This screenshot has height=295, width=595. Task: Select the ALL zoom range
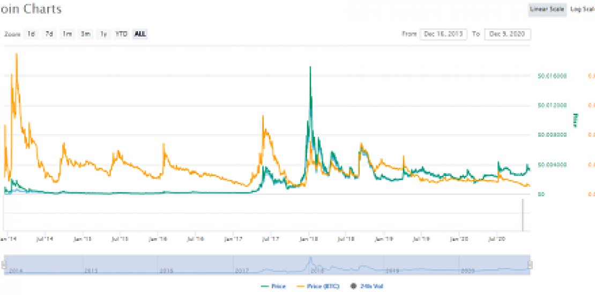click(140, 34)
